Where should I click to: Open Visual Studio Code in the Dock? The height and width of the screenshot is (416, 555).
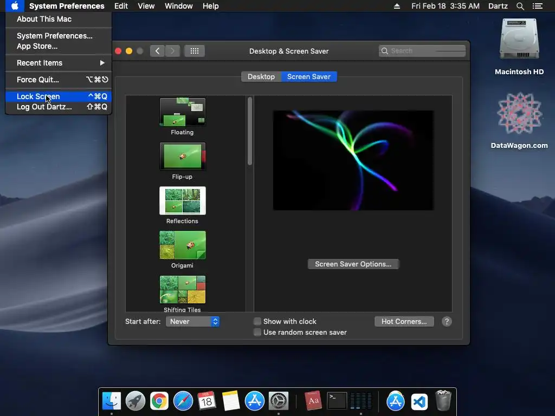[419, 401]
